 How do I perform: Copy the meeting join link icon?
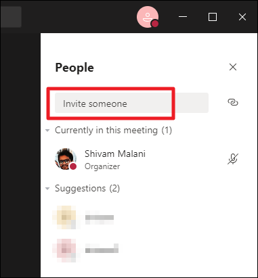(233, 102)
